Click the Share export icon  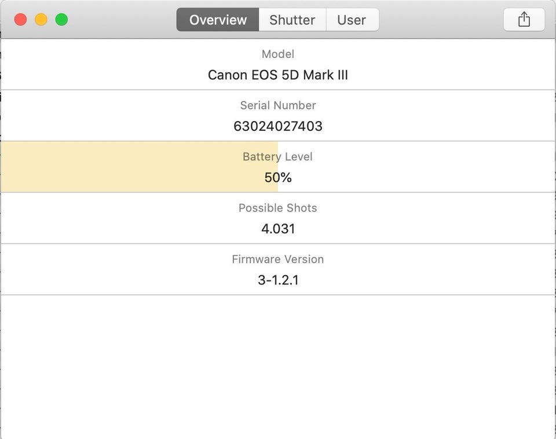tap(524, 20)
